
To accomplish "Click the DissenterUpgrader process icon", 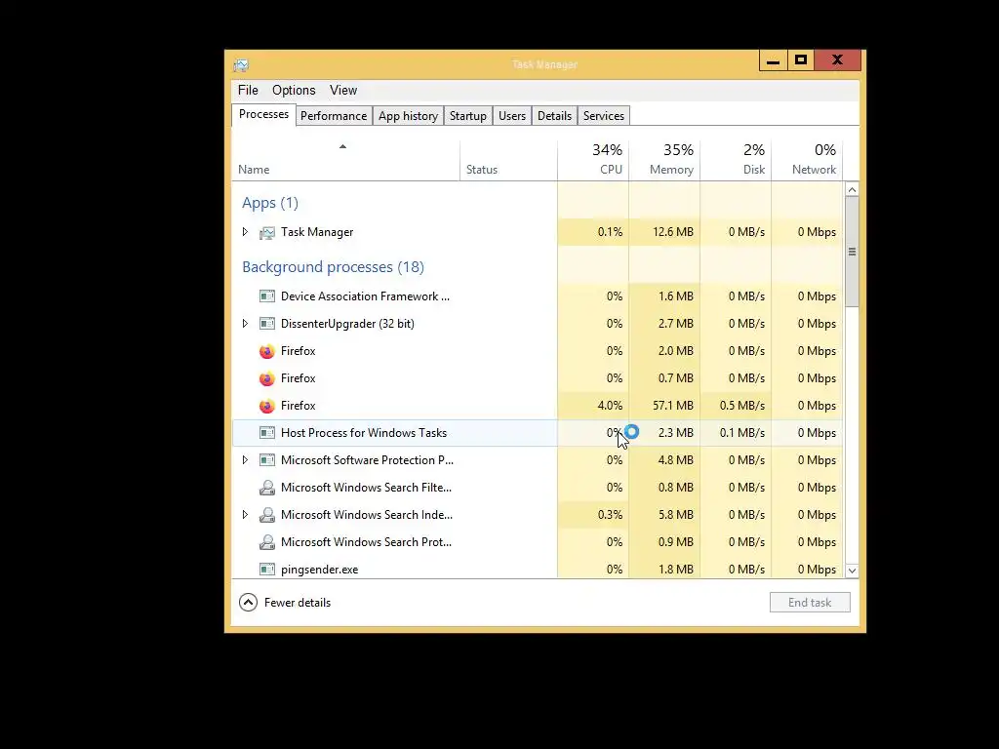I will 267,324.
